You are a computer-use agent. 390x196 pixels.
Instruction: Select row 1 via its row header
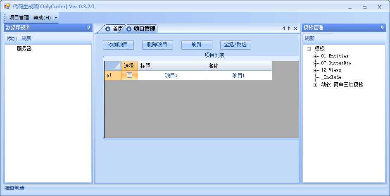point(113,75)
